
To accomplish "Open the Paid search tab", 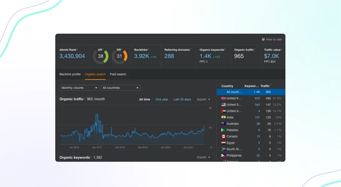I will [118, 74].
